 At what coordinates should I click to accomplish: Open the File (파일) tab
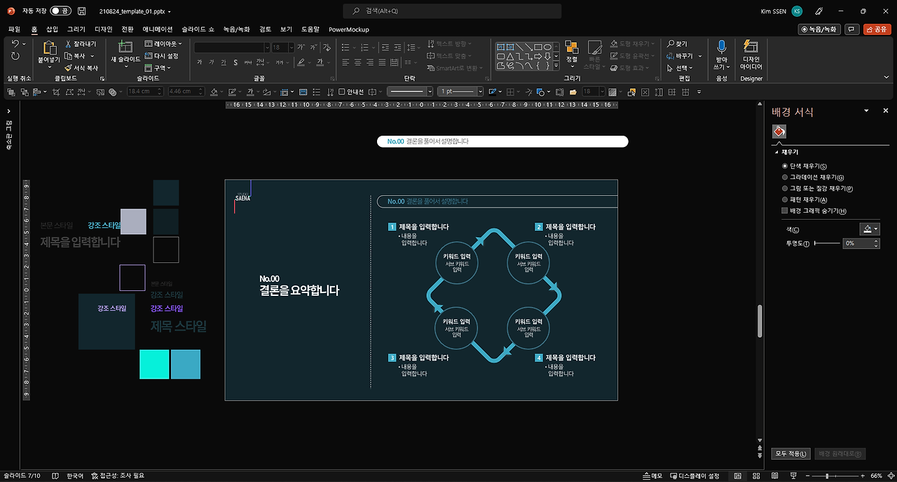tap(15, 29)
